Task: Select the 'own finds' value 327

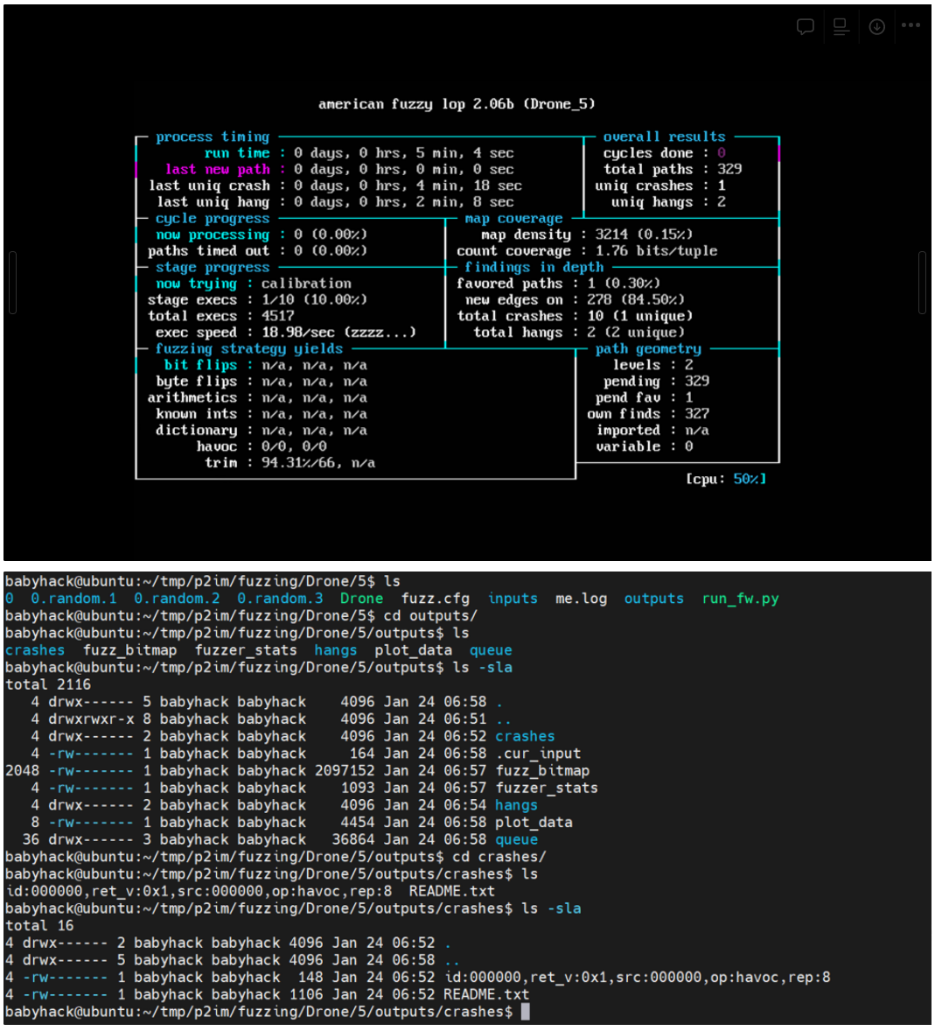Action: pyautogui.click(x=697, y=414)
